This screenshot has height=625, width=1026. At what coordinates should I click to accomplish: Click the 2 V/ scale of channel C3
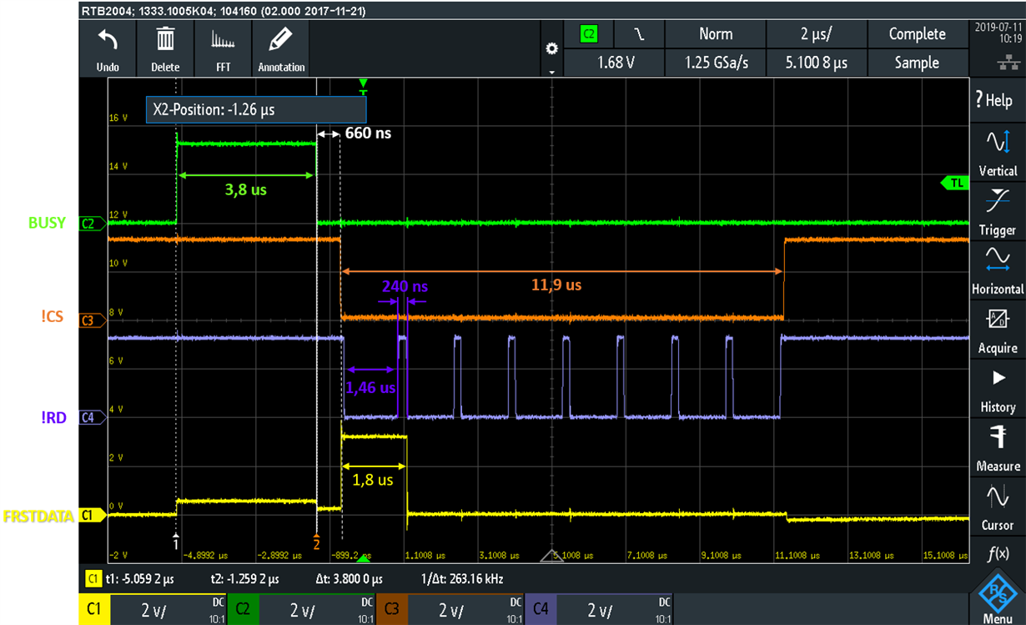[x=450, y=611]
